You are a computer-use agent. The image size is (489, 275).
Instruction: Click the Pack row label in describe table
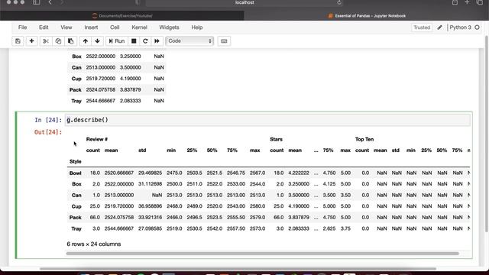click(x=76, y=217)
